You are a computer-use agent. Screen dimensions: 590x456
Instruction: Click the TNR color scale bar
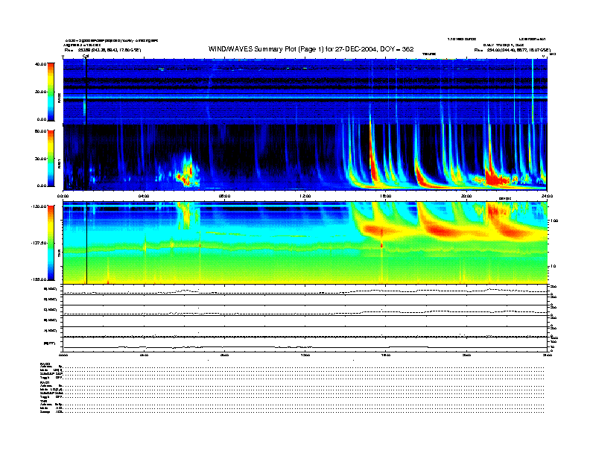tap(51, 243)
